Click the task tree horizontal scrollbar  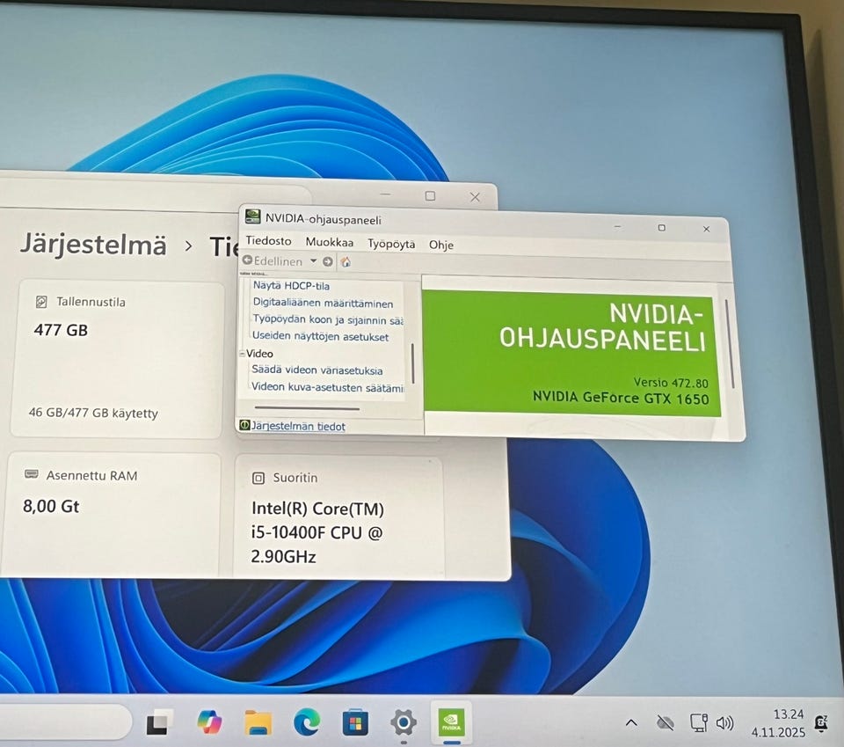click(x=308, y=409)
